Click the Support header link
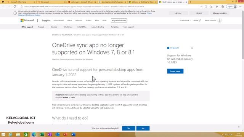The image size is (244, 137). coord(46,21)
